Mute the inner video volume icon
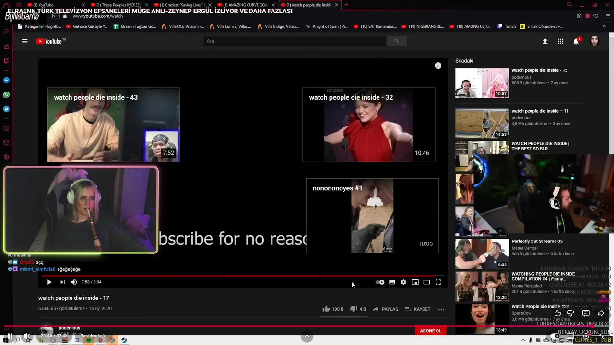Viewport: 614px width, 345px height. [74, 282]
